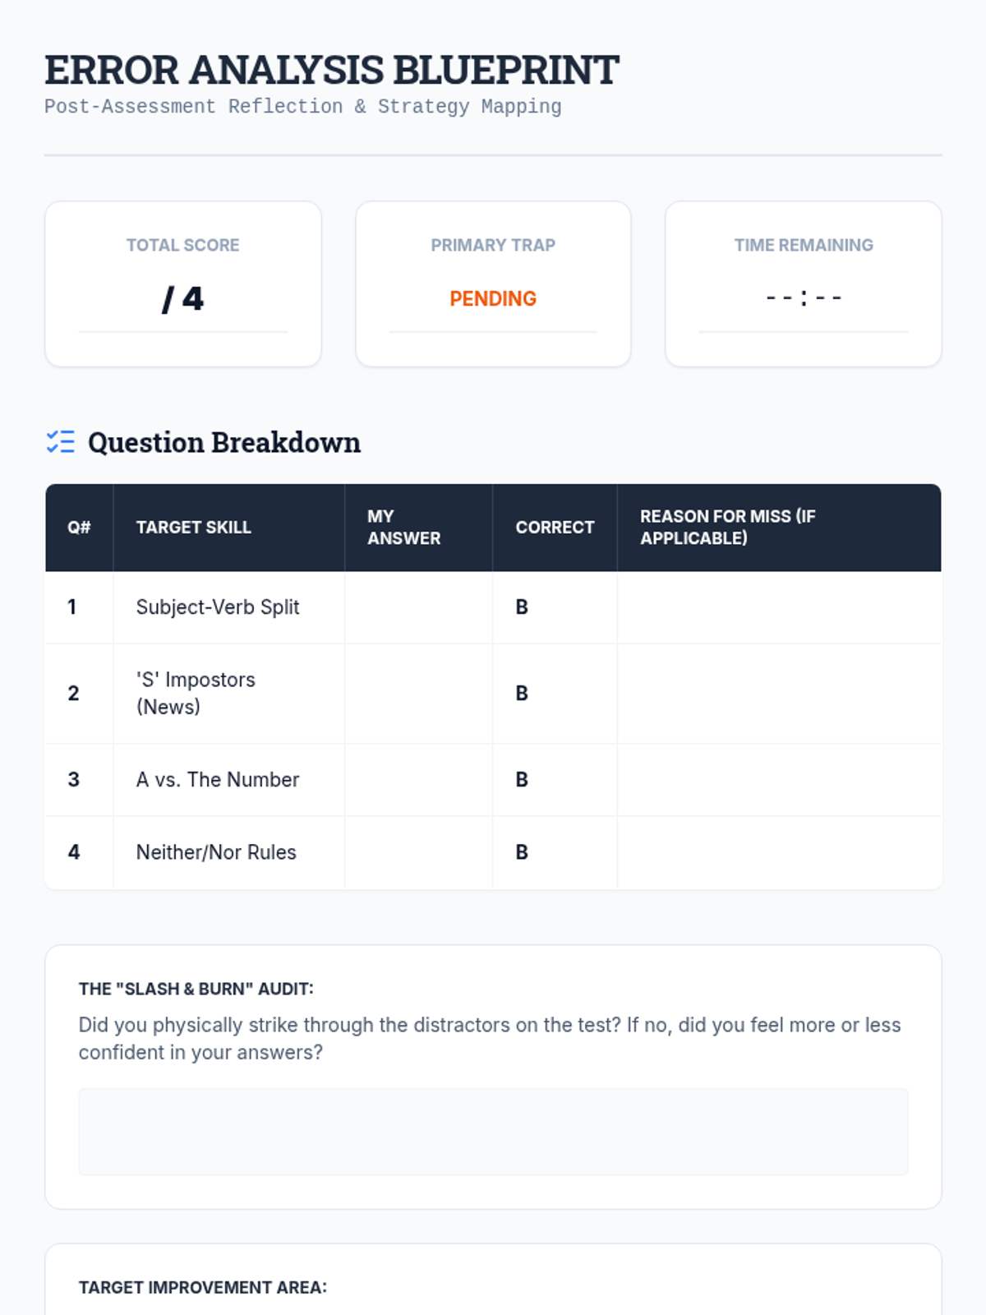Screen dimensions: 986x1315
Task: Click Reason for Miss cell, A vs. The Number row
Action: click(x=778, y=780)
